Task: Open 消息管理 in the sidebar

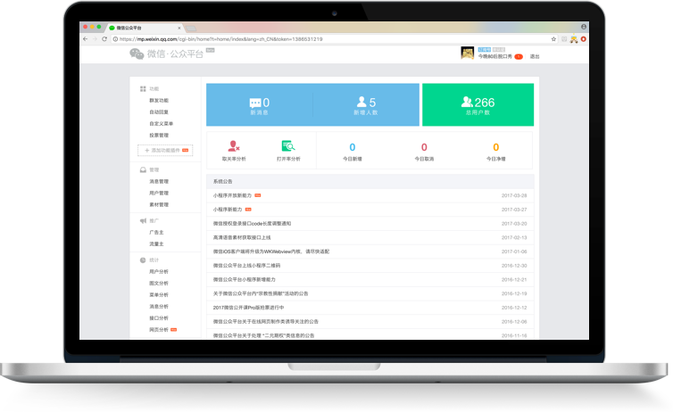Action: pyautogui.click(x=159, y=181)
